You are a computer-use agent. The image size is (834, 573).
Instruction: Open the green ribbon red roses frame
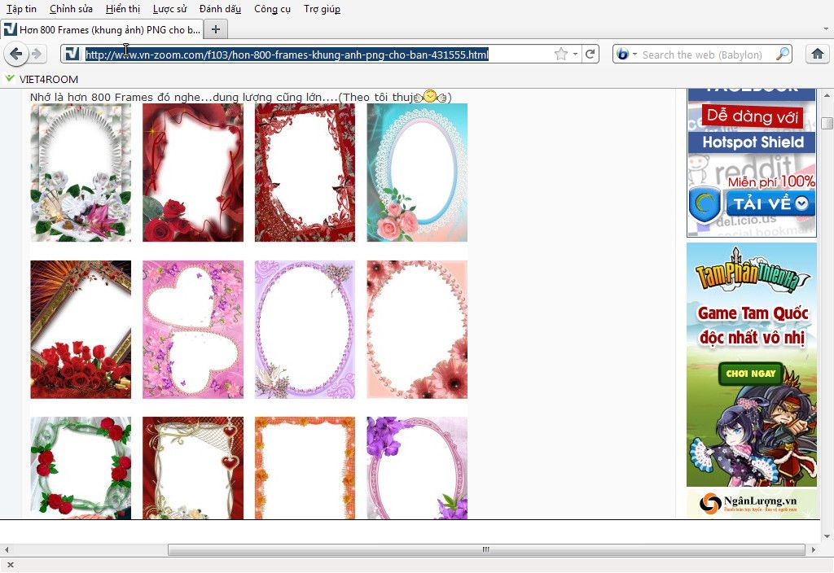pyautogui.click(x=81, y=468)
